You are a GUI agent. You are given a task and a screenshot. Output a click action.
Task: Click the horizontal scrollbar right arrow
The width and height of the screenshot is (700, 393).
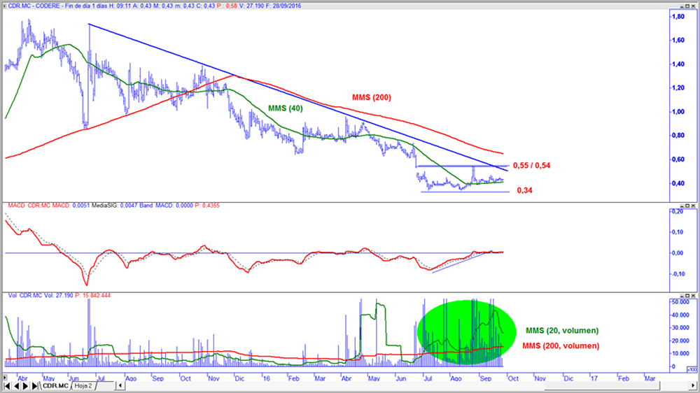[x=693, y=385]
